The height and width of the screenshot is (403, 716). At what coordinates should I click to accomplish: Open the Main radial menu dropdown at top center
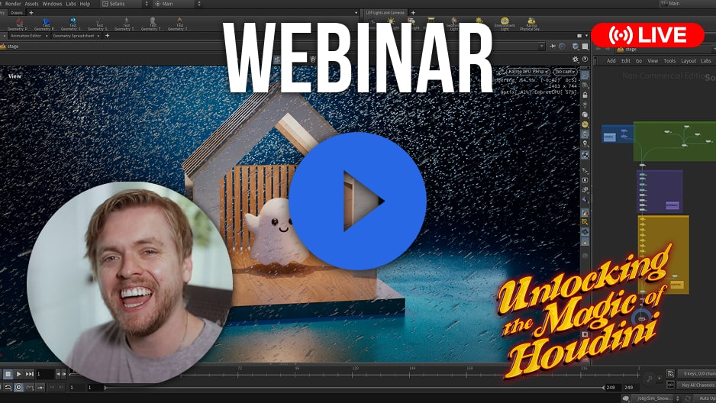[177, 4]
